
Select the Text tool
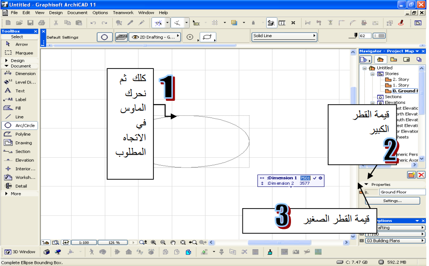coord(20,91)
